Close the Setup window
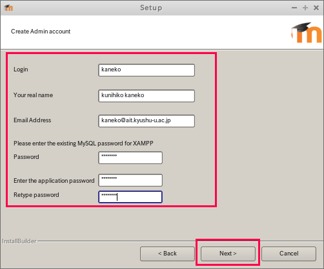 316,8
